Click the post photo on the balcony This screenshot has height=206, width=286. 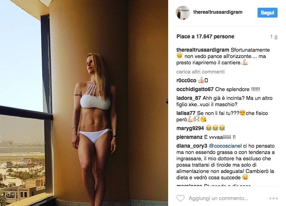tap(84, 103)
